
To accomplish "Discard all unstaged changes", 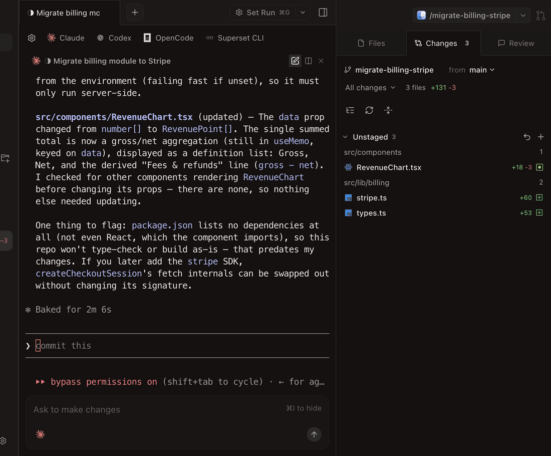I will (x=527, y=137).
